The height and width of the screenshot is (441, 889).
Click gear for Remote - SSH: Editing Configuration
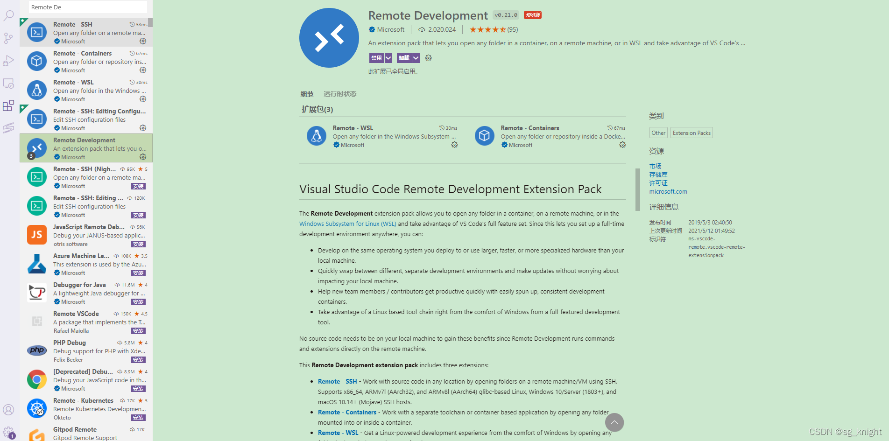click(143, 128)
